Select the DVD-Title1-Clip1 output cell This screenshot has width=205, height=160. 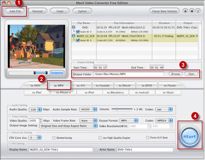tap(187, 28)
